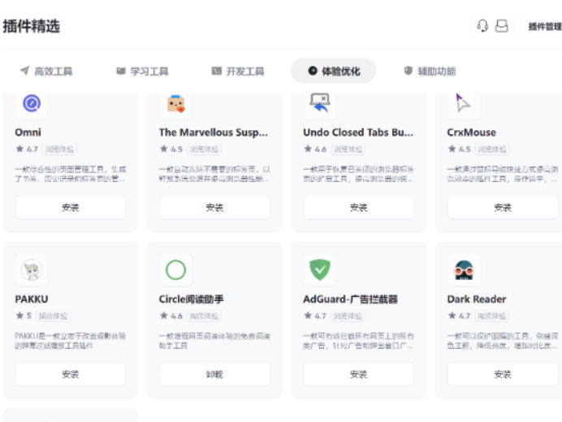The image size is (562, 422).
Task: Open the Undo Closed Tabs Bu... title
Action: (x=358, y=133)
